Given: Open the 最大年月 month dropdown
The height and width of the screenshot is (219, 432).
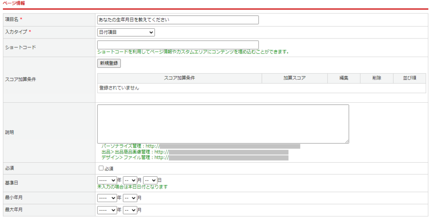Looking at the screenshot, I should [x=130, y=210].
